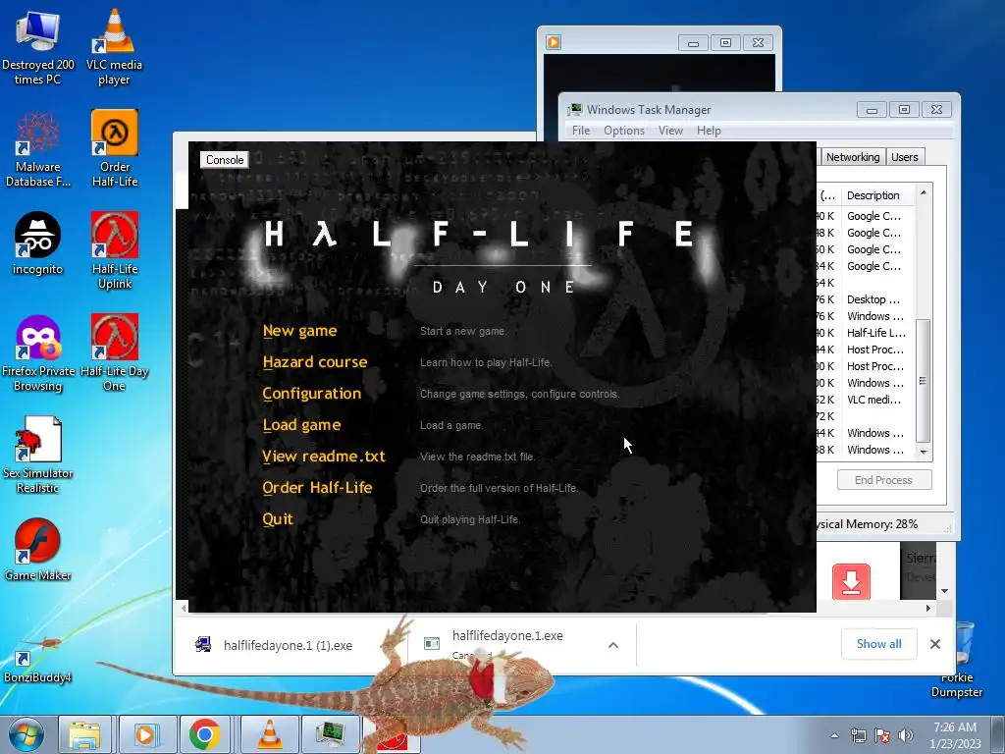Click the media player window title icon
The height and width of the screenshot is (754, 1005).
click(554, 42)
